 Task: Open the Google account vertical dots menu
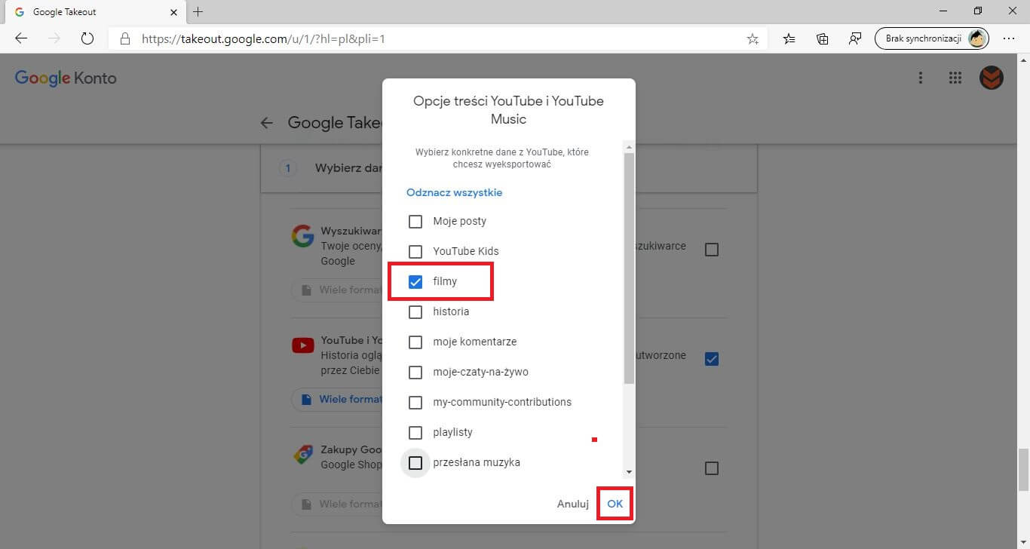point(921,78)
